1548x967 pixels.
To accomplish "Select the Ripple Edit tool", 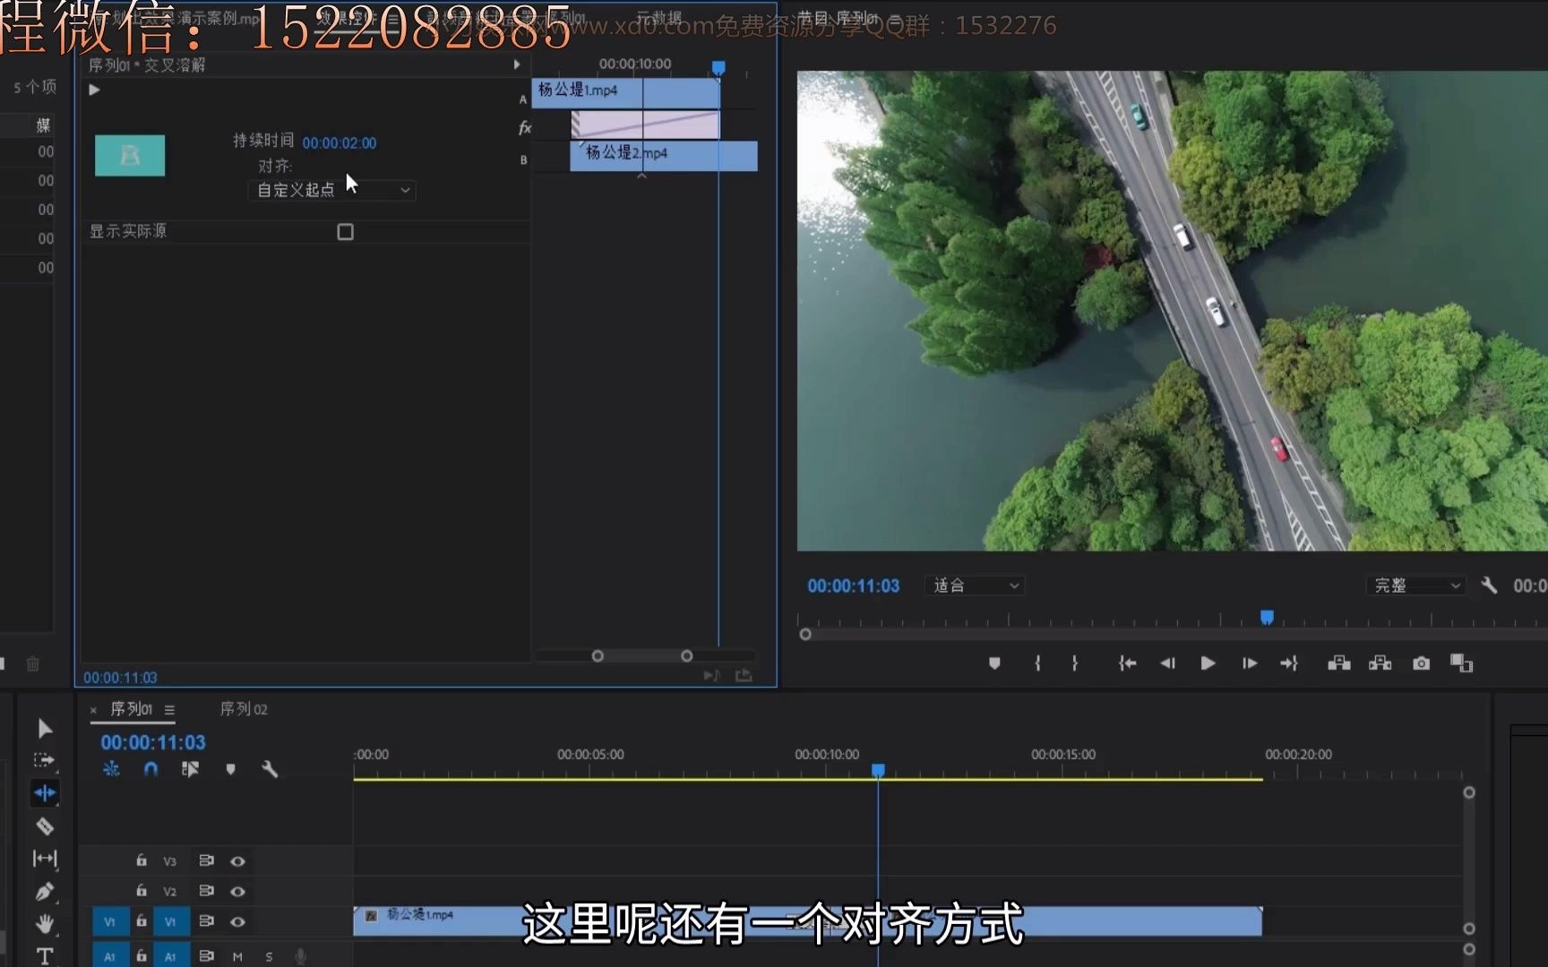I will click(44, 792).
